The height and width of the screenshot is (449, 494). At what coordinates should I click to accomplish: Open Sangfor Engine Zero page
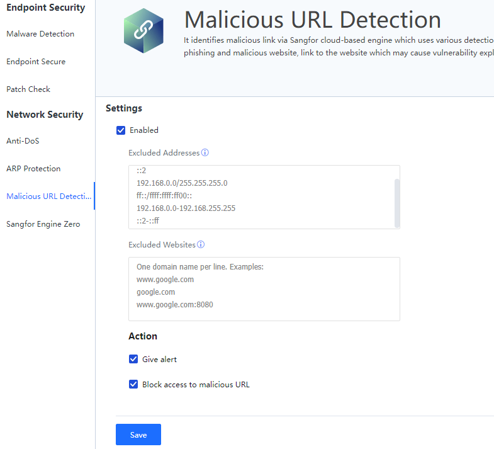click(43, 224)
